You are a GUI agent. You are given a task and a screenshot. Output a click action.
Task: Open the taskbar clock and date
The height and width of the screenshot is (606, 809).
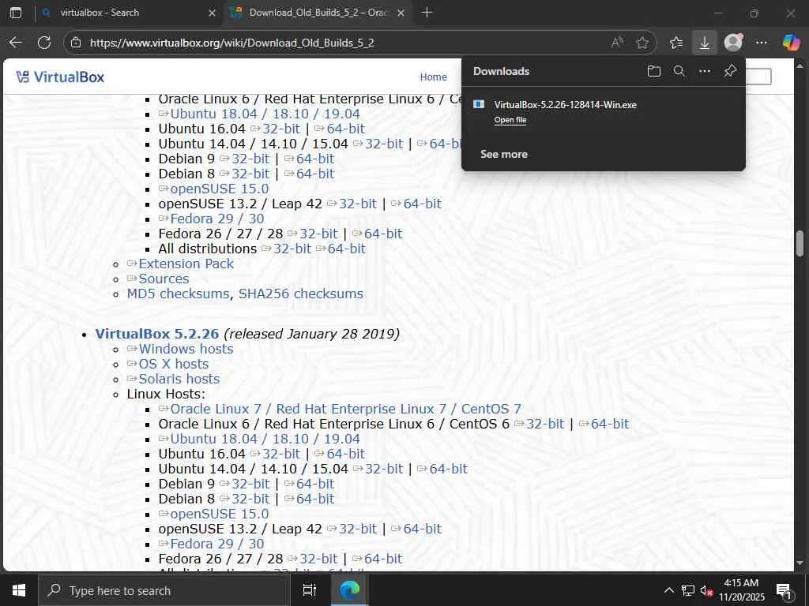(x=741, y=590)
